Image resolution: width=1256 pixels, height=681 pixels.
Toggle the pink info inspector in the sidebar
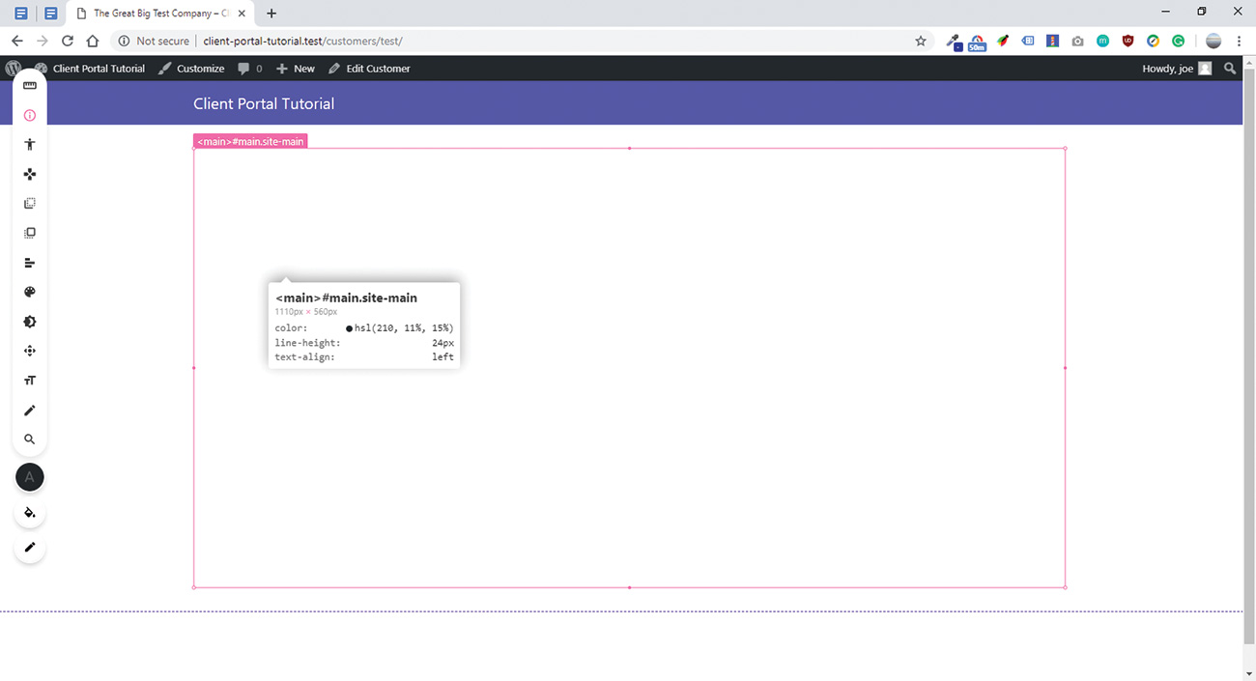pos(29,115)
